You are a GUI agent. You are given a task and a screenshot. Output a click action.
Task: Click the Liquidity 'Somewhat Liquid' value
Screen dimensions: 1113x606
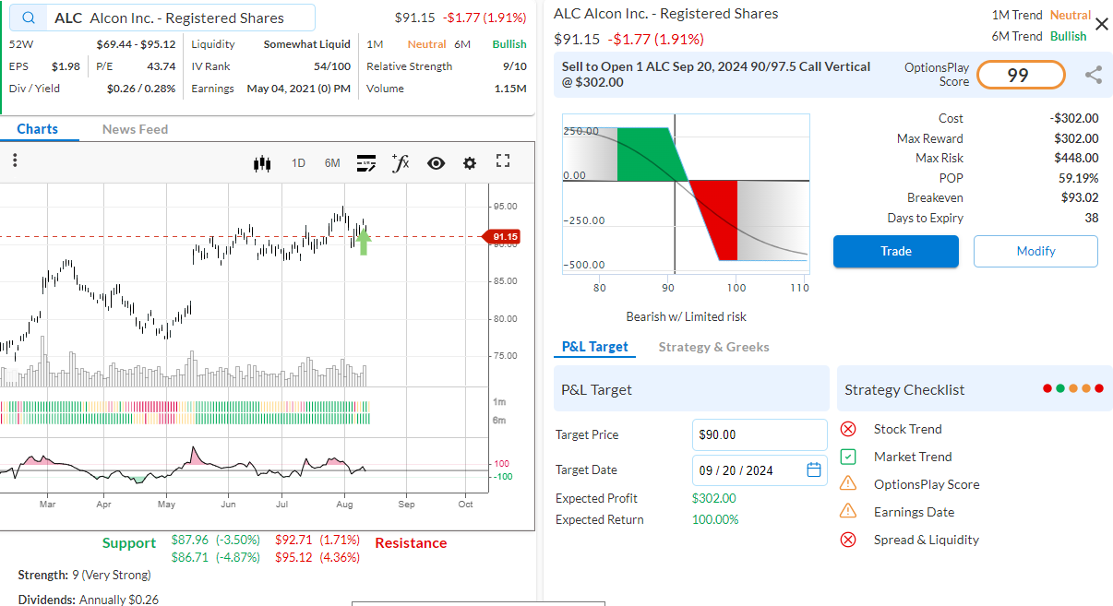[x=307, y=44]
